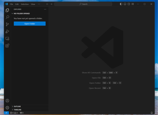Image resolution: width=158 pixels, height=115 pixels.
Task: Open the Customize Layout icon
Action: tap(133, 4)
